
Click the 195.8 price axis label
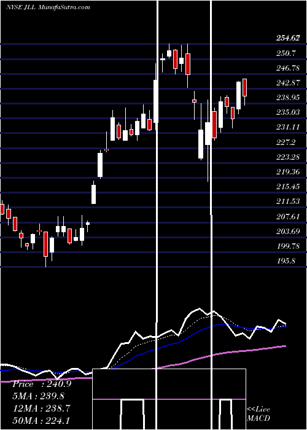click(286, 261)
